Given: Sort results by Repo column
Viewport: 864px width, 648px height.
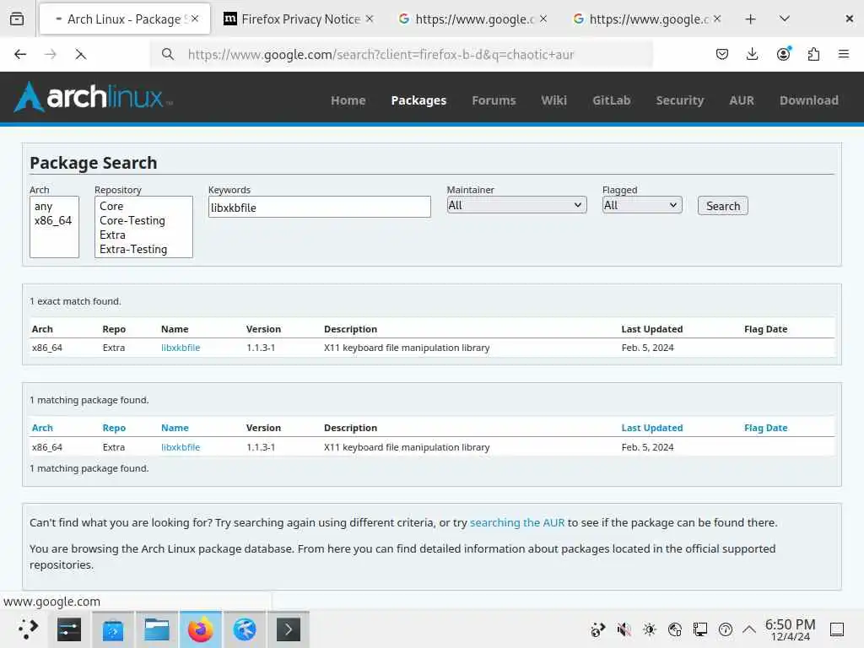Looking at the screenshot, I should (x=114, y=428).
